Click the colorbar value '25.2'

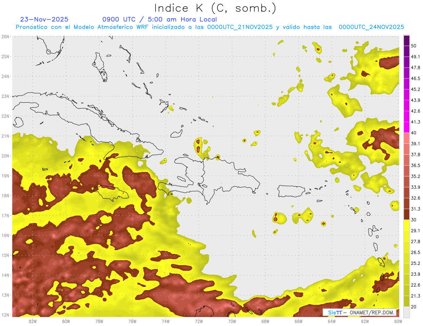click(x=415, y=263)
